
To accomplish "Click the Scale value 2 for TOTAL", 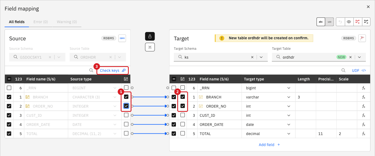I will [x=340, y=134].
